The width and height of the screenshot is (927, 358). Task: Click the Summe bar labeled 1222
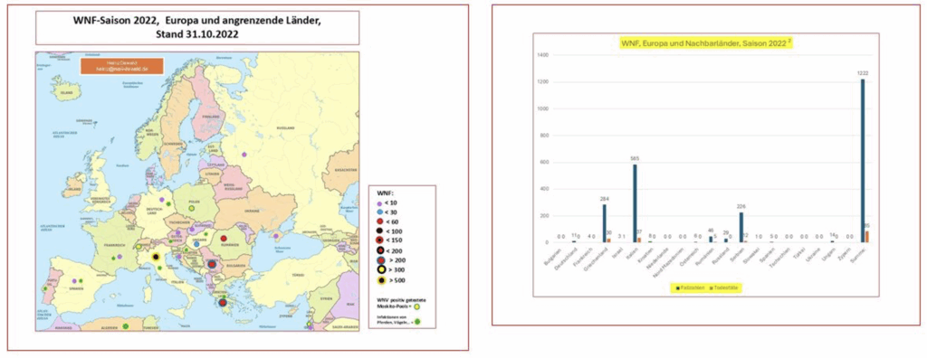863,161
